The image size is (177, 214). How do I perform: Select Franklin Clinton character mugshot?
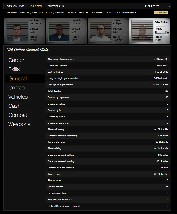59,31
